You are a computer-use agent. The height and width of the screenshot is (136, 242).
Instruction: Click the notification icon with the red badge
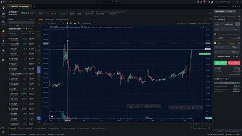pyautogui.click(x=204, y=2)
